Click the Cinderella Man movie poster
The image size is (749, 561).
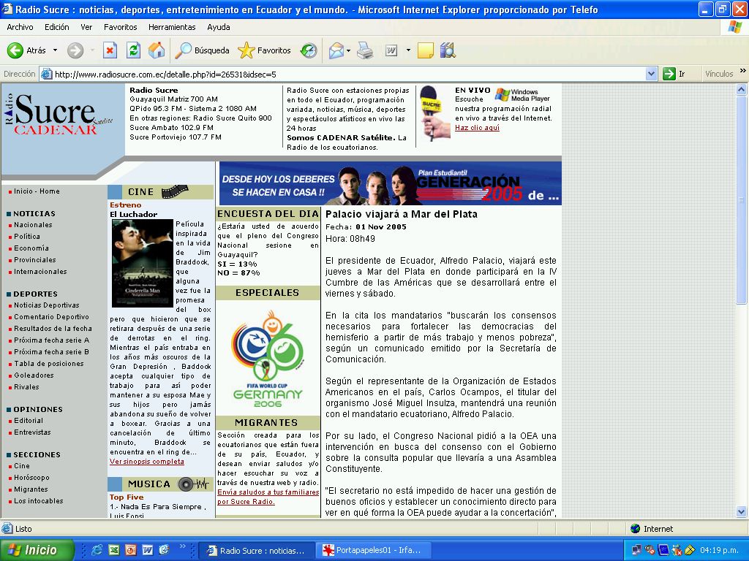pyautogui.click(x=142, y=264)
